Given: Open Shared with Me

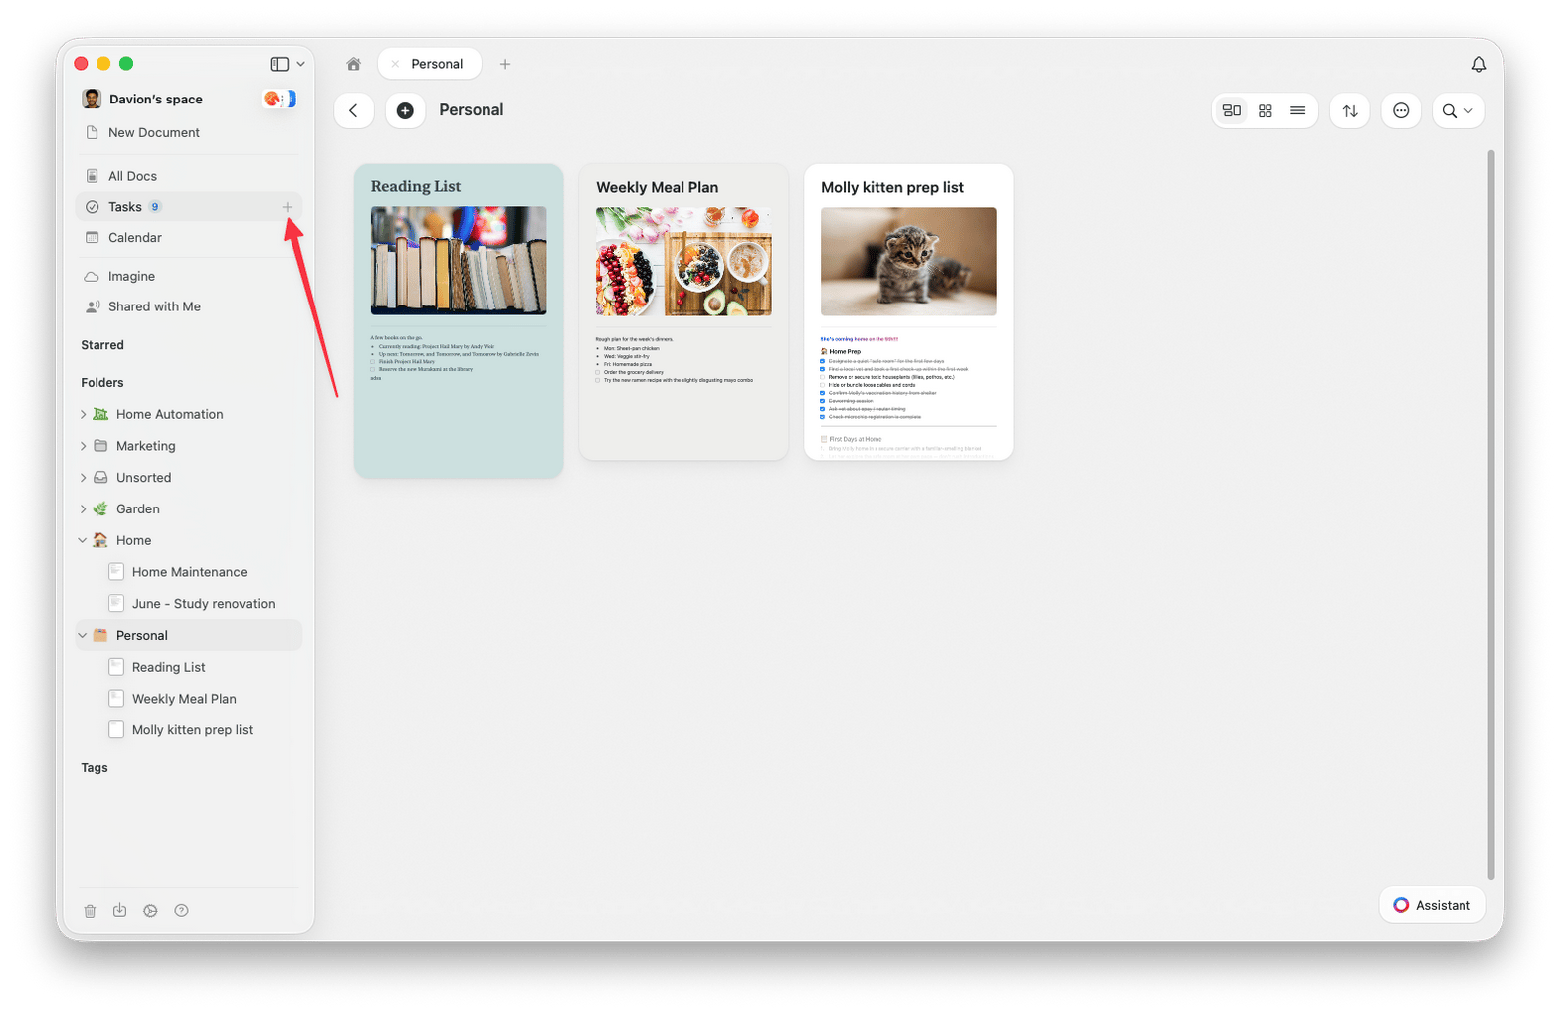Looking at the screenshot, I should 188,306.
